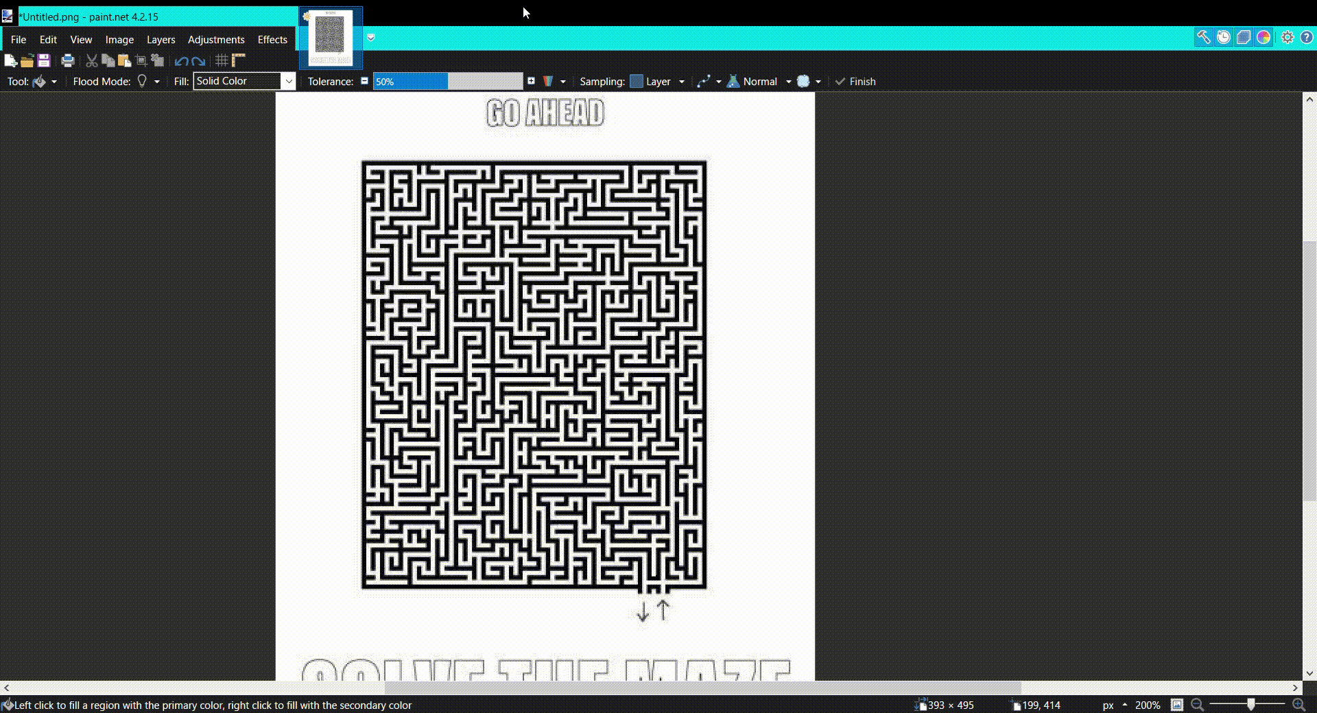This screenshot has width=1317, height=713.
Task: Click the Open file folder icon
Action: pyautogui.click(x=27, y=61)
